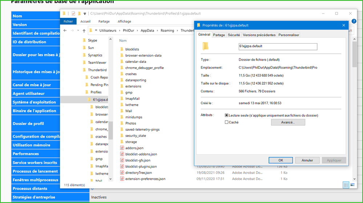
Task: Select Thunderbird folder in navigation tree
Action: (97, 70)
